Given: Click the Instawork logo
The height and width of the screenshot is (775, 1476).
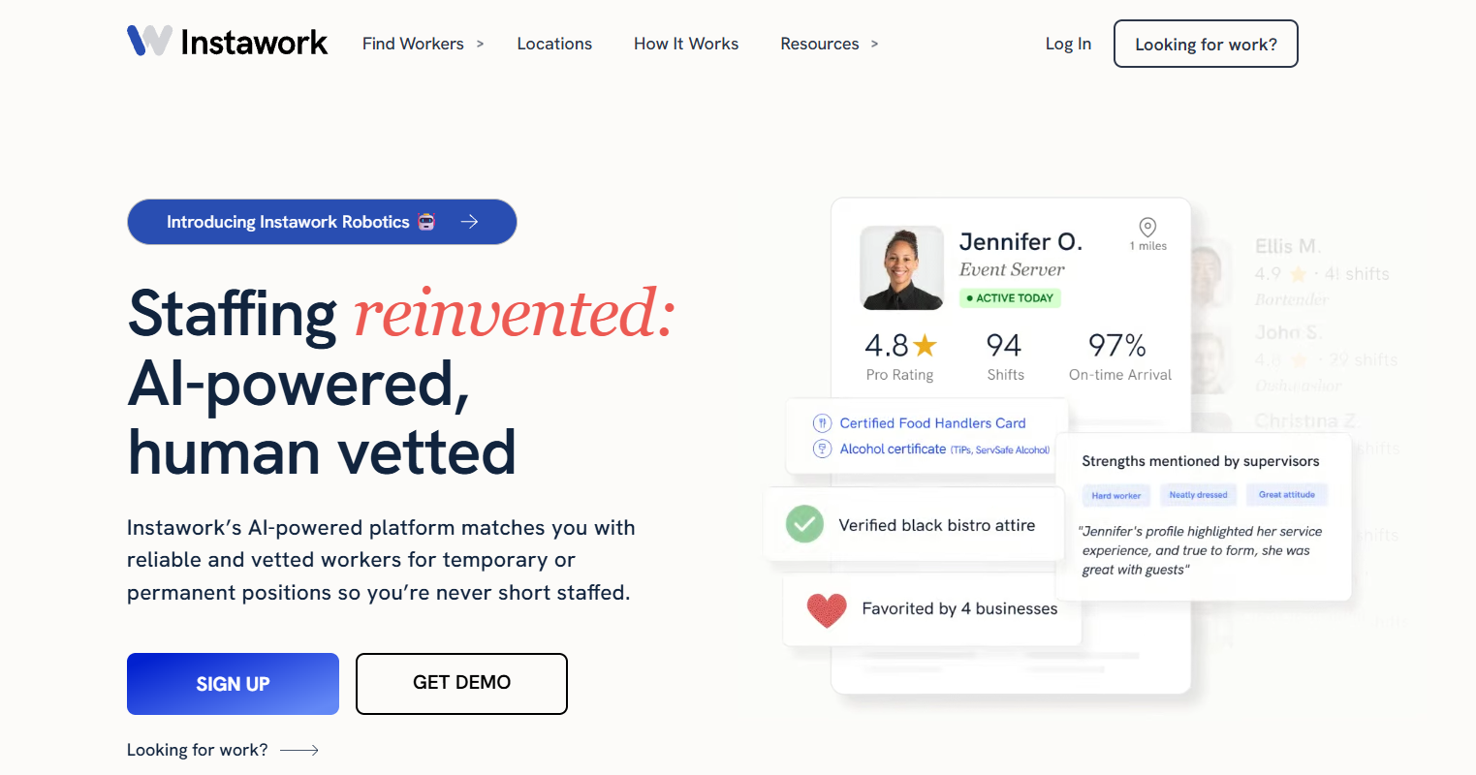Looking at the screenshot, I should pos(228,42).
